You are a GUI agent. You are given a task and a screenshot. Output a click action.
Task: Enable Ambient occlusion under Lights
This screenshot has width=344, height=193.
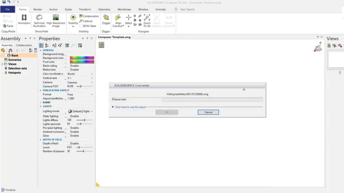69,132
